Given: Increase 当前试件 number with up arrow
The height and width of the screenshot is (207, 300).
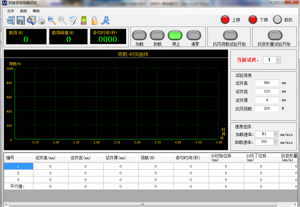Looking at the screenshot, I should point(278,58).
